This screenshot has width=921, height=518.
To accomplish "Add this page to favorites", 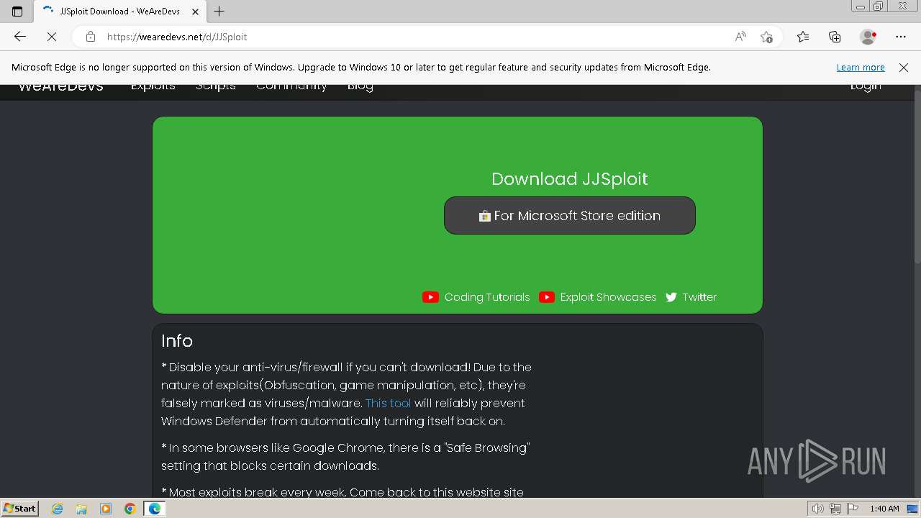I will 766,37.
